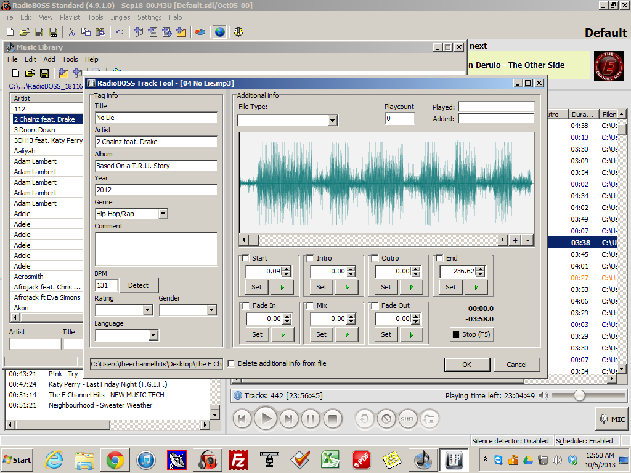Click the Stop (F5) button
The image size is (631, 473).
pos(471,334)
